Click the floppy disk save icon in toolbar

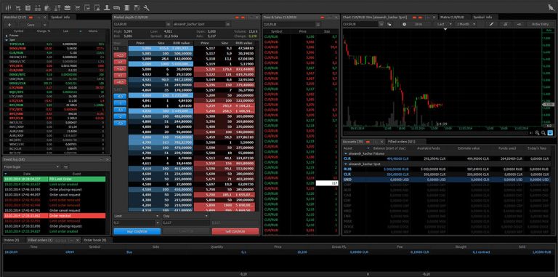click(137, 7)
